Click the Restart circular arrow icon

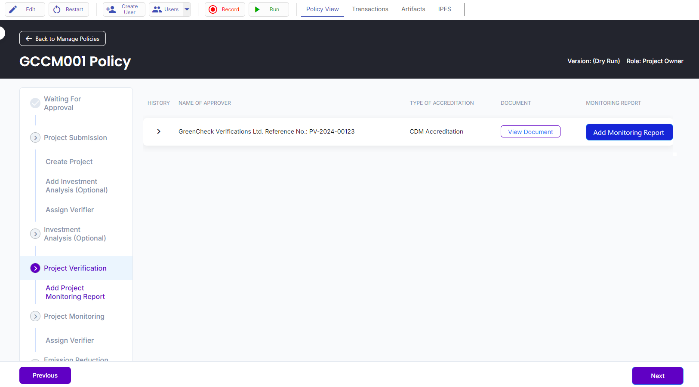(x=57, y=9)
